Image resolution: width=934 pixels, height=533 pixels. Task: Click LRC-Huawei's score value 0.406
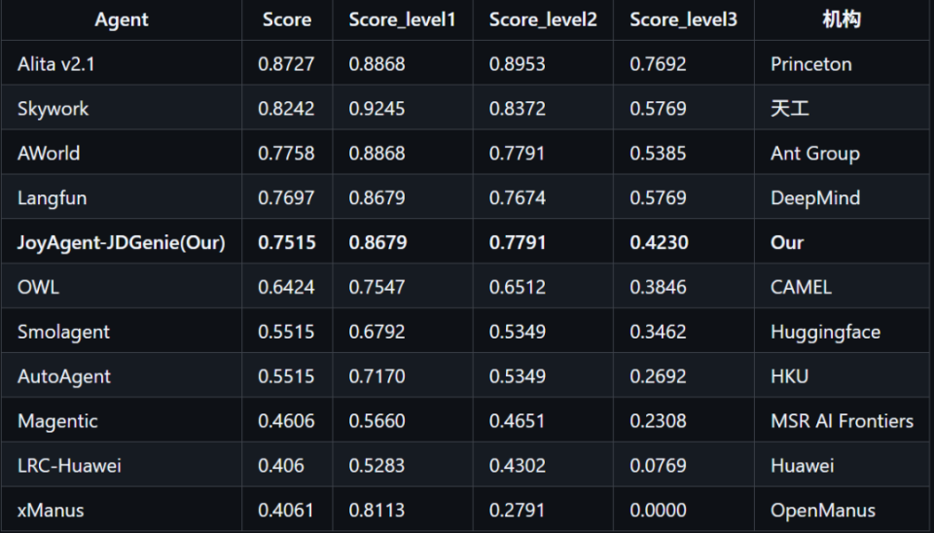coord(280,466)
